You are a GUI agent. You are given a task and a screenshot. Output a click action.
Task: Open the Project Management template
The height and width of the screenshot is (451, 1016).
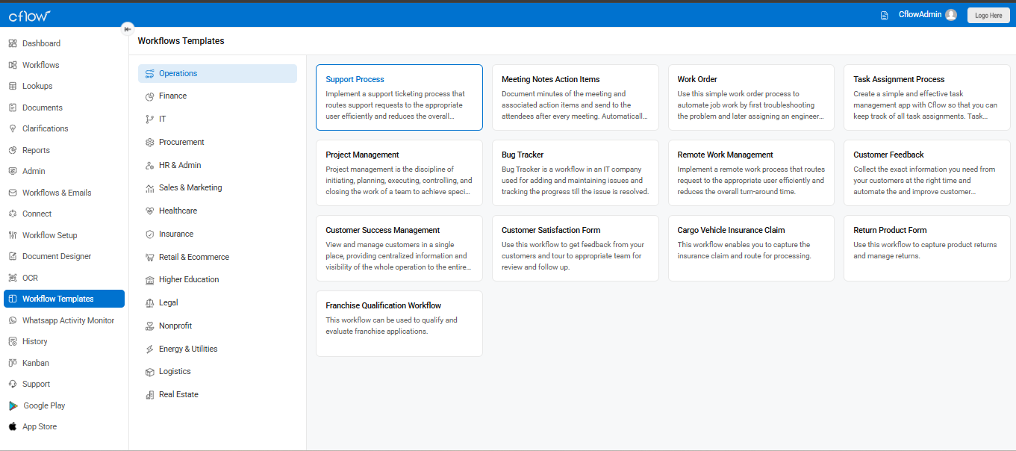399,173
